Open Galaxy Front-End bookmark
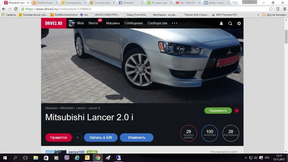The image size is (288, 162). pyautogui.click(x=134, y=15)
